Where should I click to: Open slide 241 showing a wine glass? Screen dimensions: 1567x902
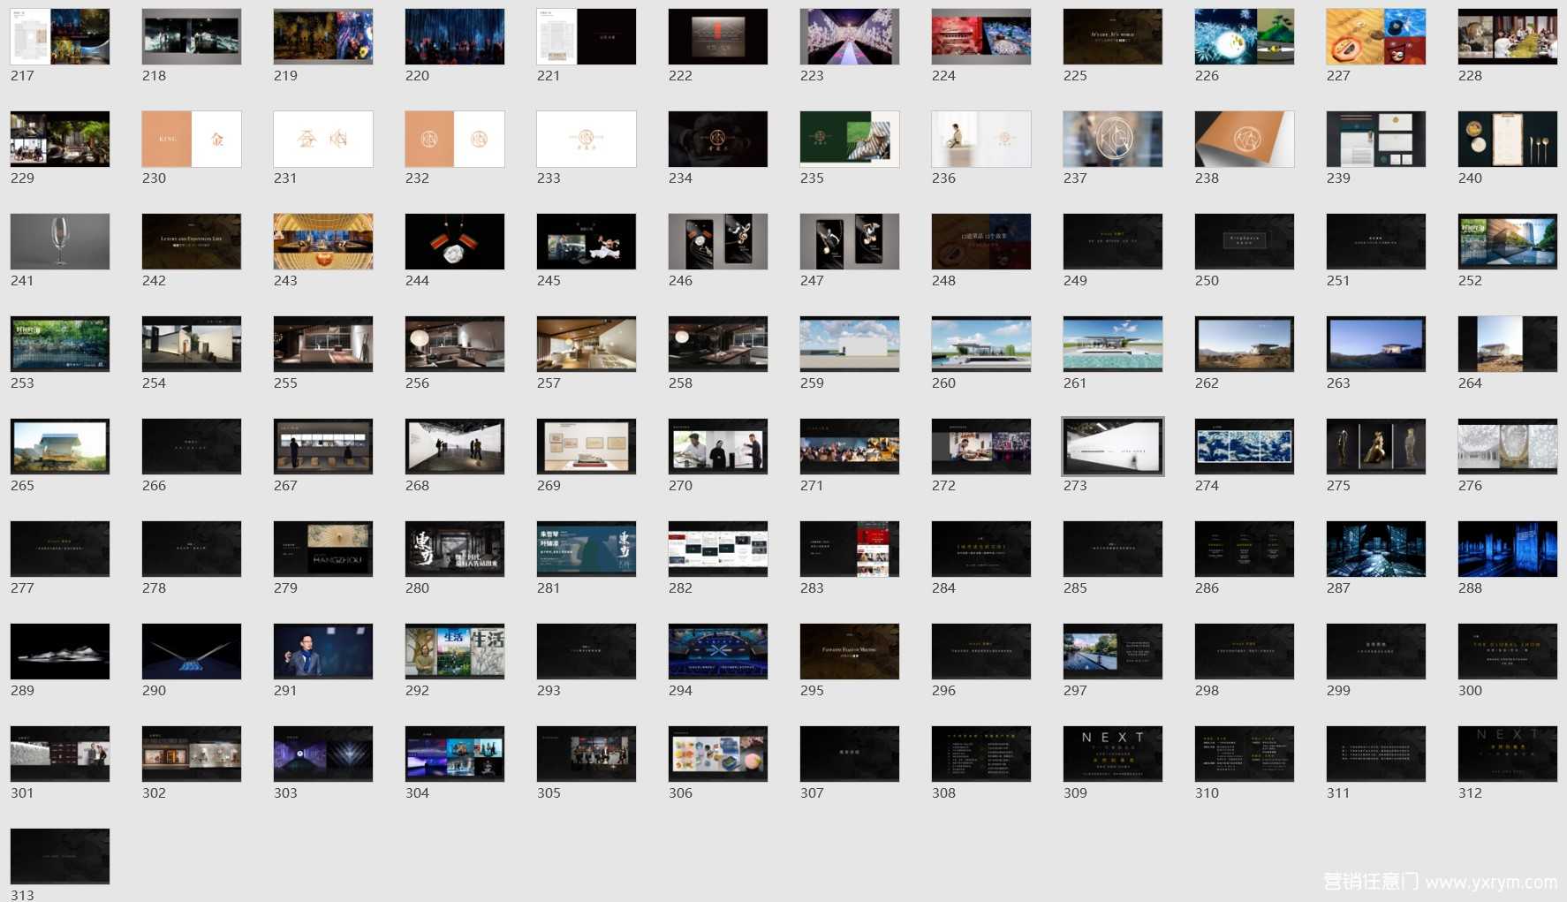click(60, 241)
